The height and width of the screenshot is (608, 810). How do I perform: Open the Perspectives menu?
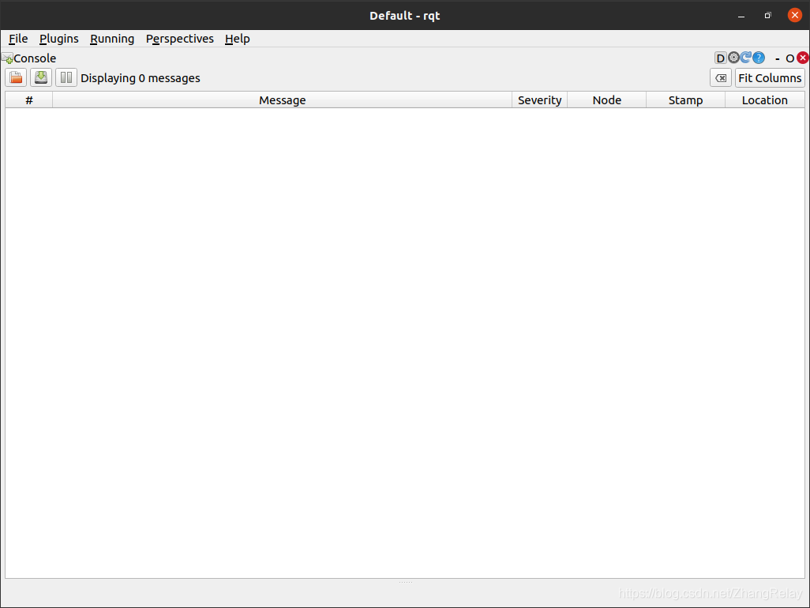tap(180, 39)
